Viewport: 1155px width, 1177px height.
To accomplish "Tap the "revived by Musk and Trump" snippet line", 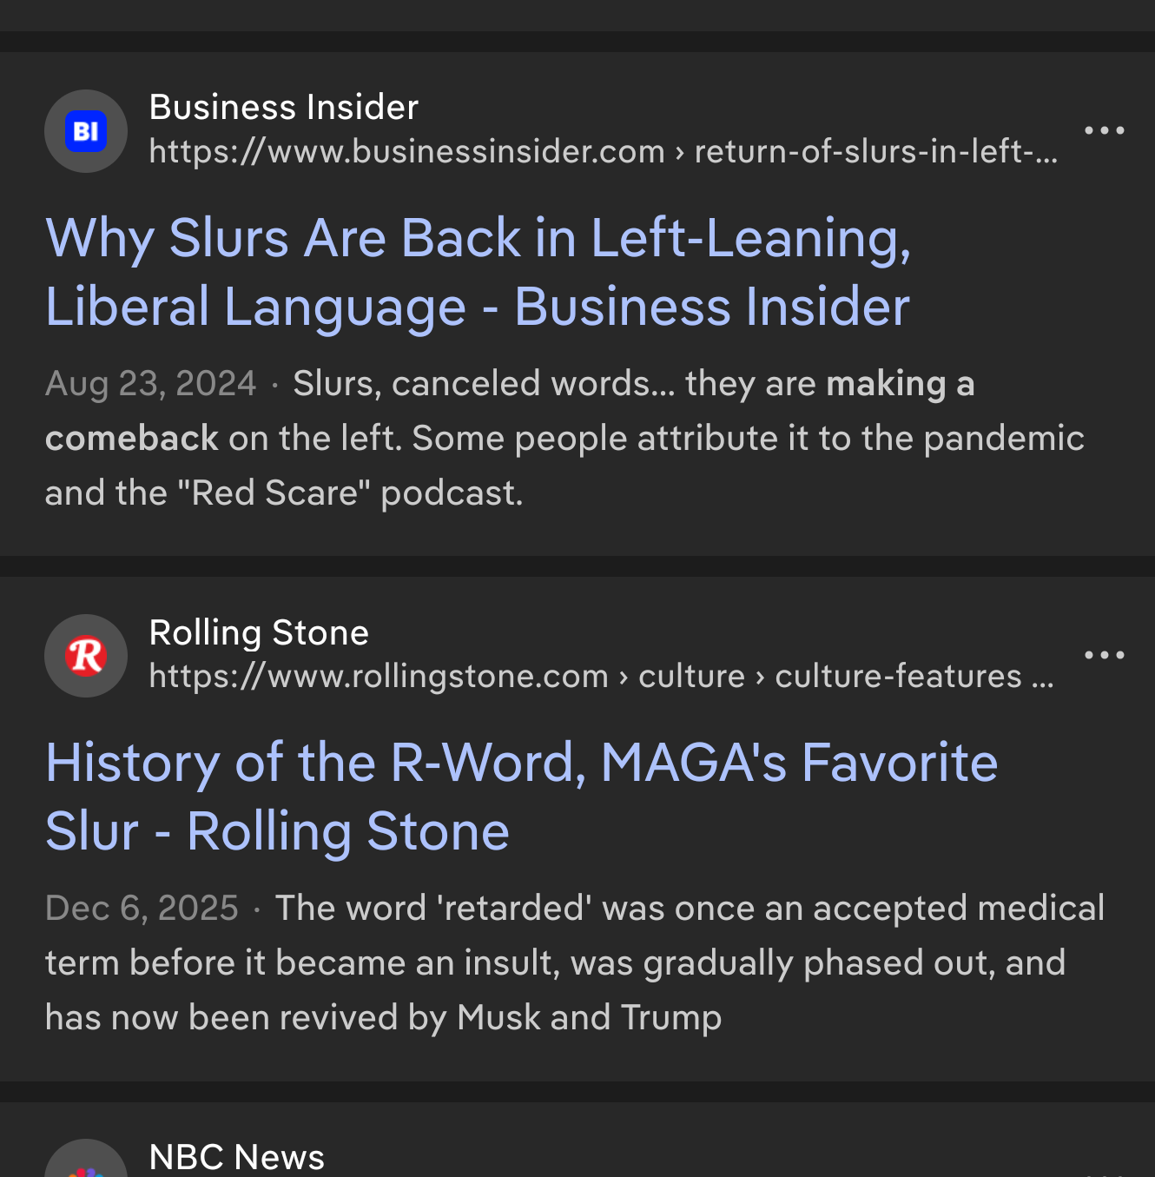I will [x=383, y=1018].
